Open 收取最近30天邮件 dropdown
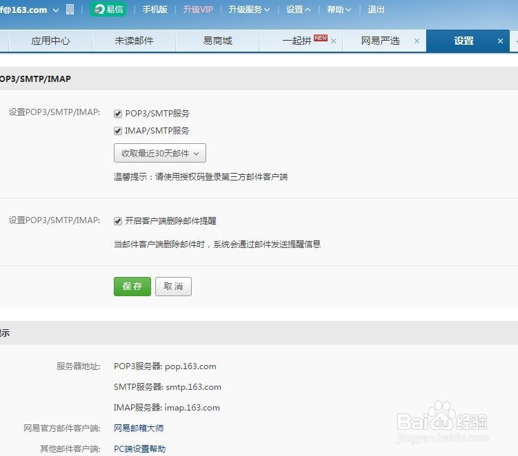 pos(160,153)
